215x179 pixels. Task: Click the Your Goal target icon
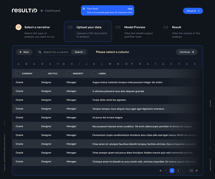(x=84, y=9)
